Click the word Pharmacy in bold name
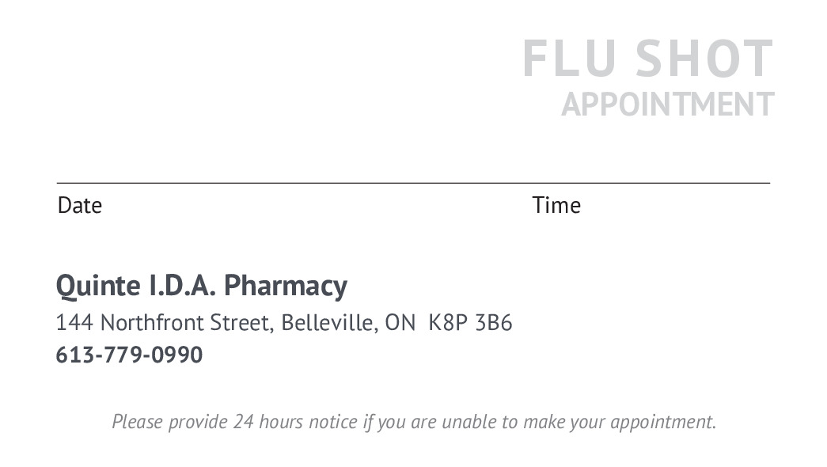Image resolution: width=827 pixels, height=467 pixels. click(x=285, y=286)
